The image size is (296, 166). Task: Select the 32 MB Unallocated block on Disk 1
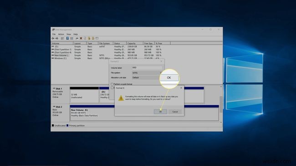[84, 95]
